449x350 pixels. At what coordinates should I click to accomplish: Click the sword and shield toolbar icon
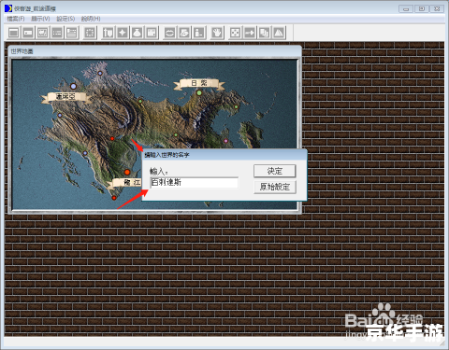tap(108, 33)
